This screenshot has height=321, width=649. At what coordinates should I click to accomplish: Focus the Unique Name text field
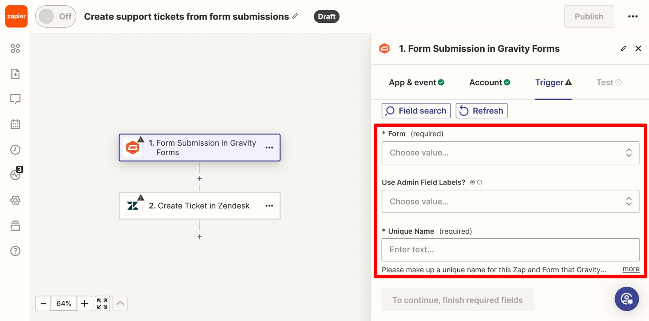tap(511, 250)
